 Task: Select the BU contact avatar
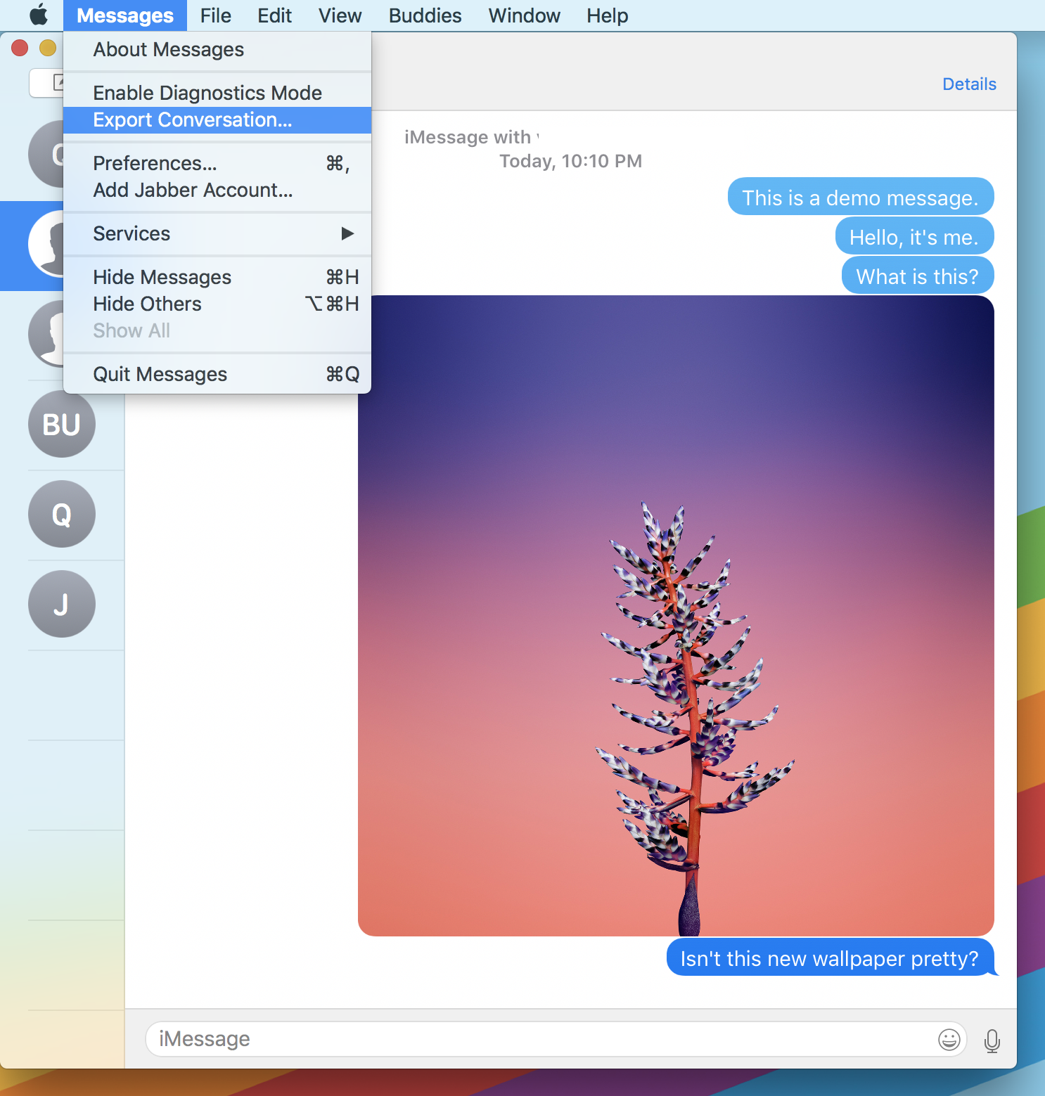tap(62, 424)
